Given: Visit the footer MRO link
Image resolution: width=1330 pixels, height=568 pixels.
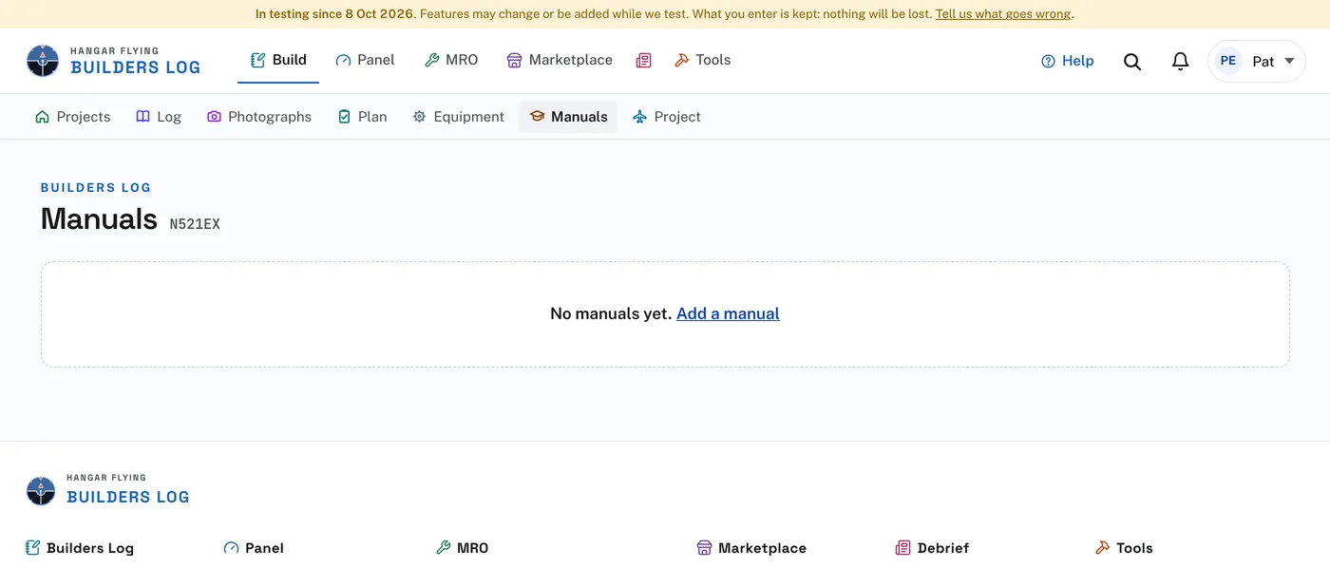Looking at the screenshot, I should [x=462, y=548].
